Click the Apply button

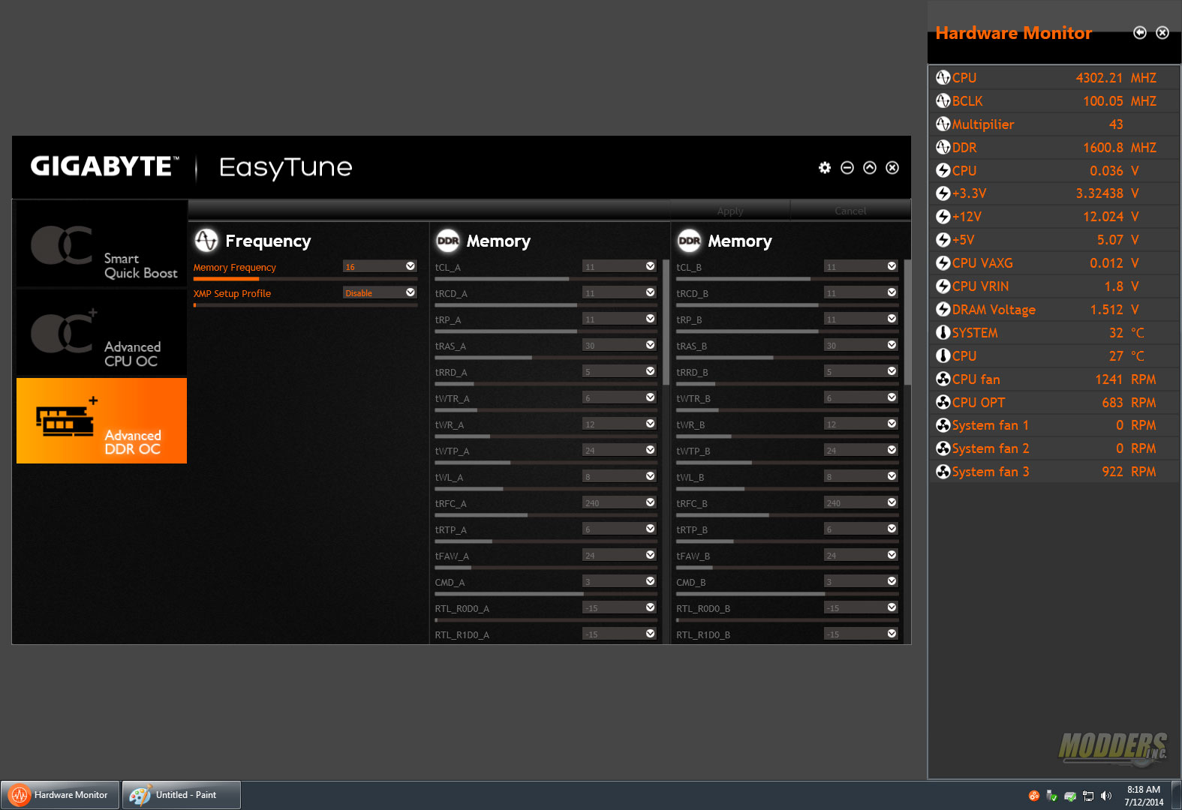[x=729, y=211]
